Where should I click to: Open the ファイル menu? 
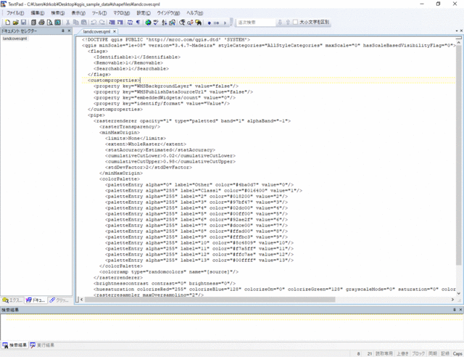tap(15, 13)
